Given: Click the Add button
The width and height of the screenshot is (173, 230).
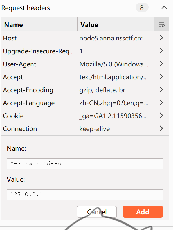Looking at the screenshot, I should pos(143,212).
